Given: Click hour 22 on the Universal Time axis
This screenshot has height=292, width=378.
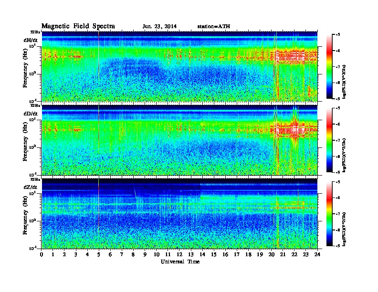Looking at the screenshot, I should (294, 254).
